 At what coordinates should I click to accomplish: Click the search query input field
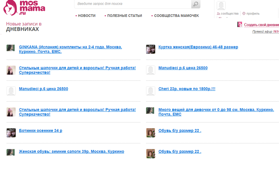(x=133, y=4)
